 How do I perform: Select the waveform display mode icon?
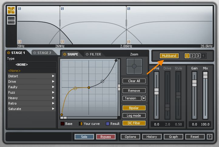pos(11,10)
